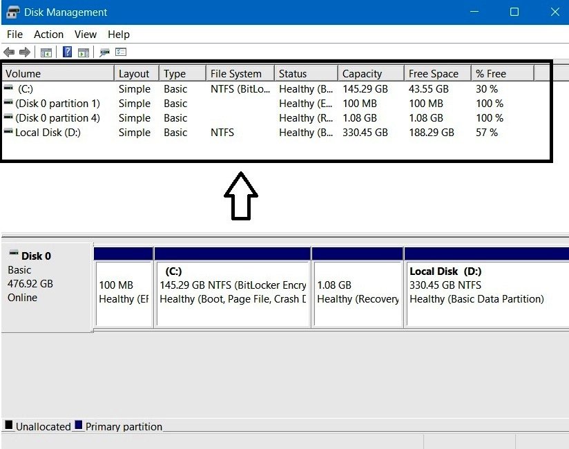Click the blue Primary partition legend swatch

point(79,425)
